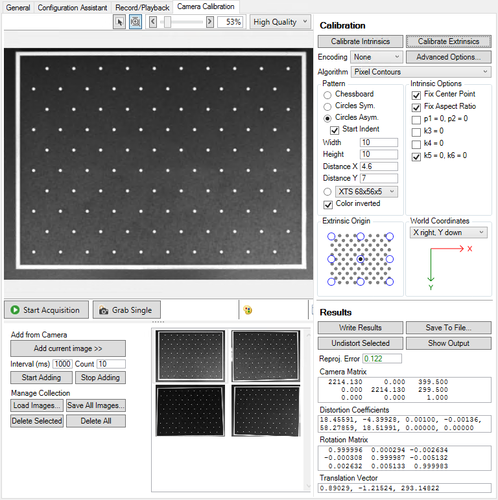This screenshot has height=500, width=498.
Task: Select top-center extrinsic origin point
Action: [361, 236]
